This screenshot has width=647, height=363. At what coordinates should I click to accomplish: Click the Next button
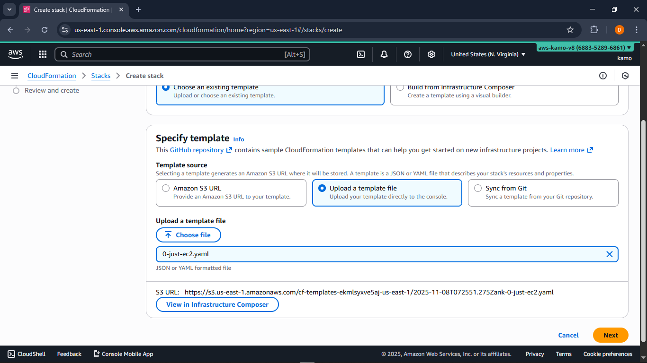click(611, 335)
